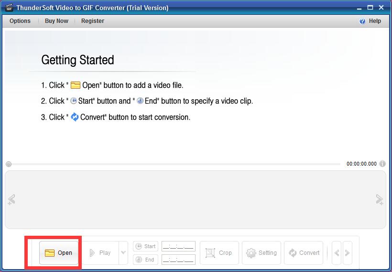Click the previous frame left arrow in the toolbar
This screenshot has height=272, width=392.
pos(337,253)
